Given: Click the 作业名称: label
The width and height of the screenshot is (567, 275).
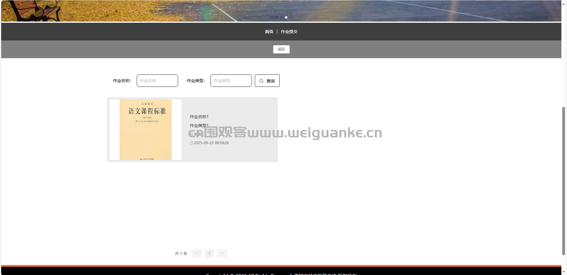Looking at the screenshot, I should 122,81.
